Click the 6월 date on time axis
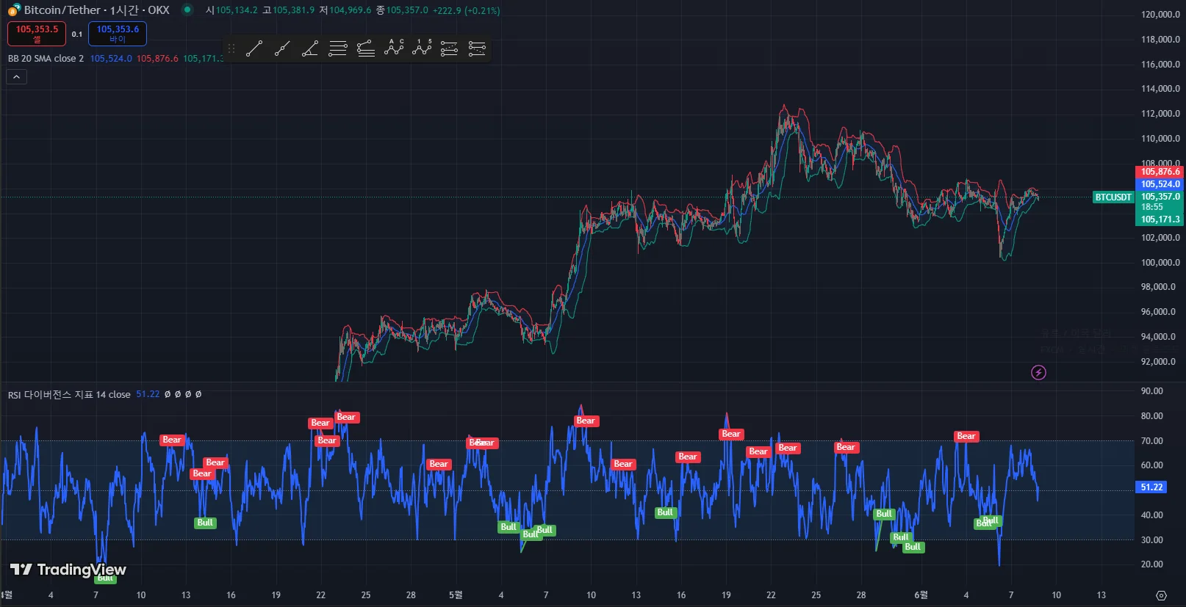This screenshot has width=1186, height=607. coord(921,595)
